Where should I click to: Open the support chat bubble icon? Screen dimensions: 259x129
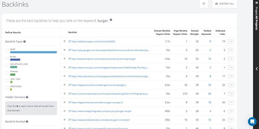252,121
